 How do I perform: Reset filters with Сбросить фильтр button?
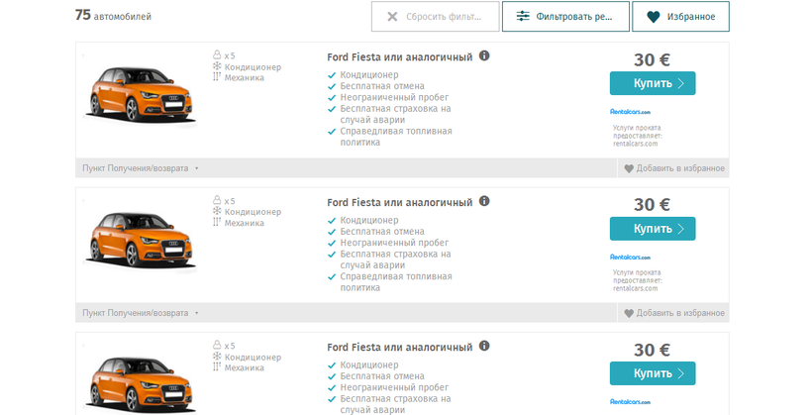(444, 17)
